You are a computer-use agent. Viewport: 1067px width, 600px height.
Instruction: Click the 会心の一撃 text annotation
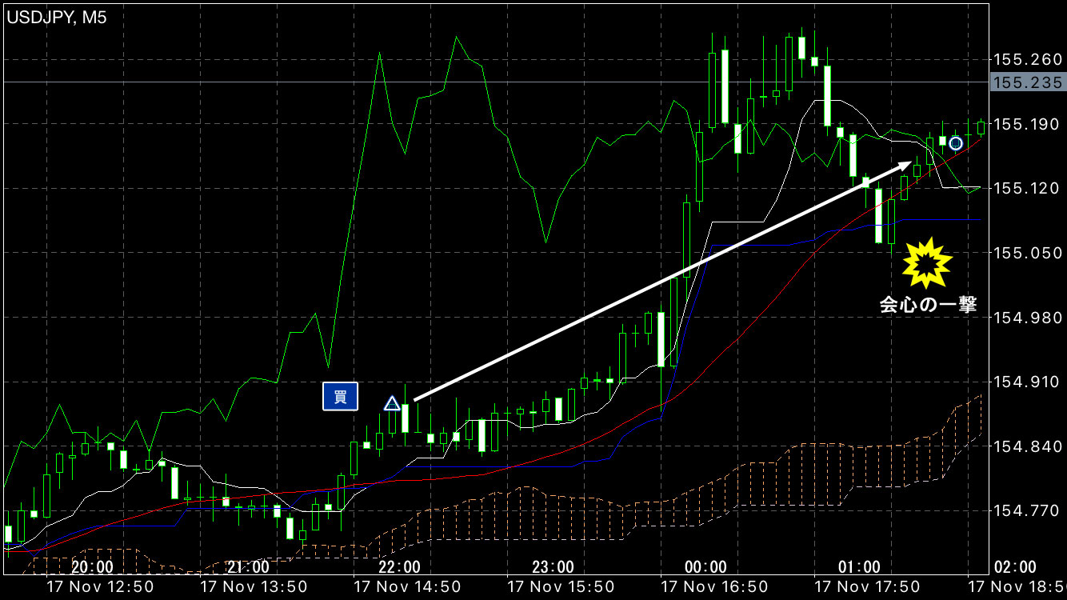pos(928,305)
